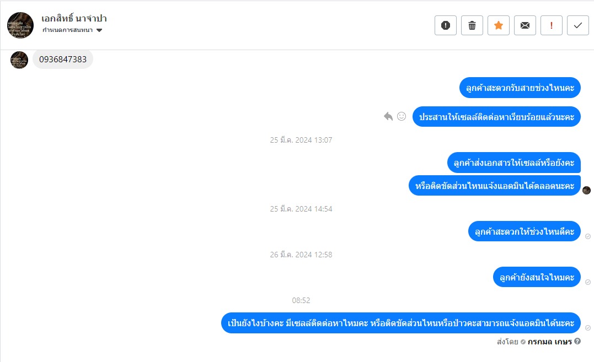Select phone number message 0936847383
This screenshot has height=362, width=594.
(63, 60)
